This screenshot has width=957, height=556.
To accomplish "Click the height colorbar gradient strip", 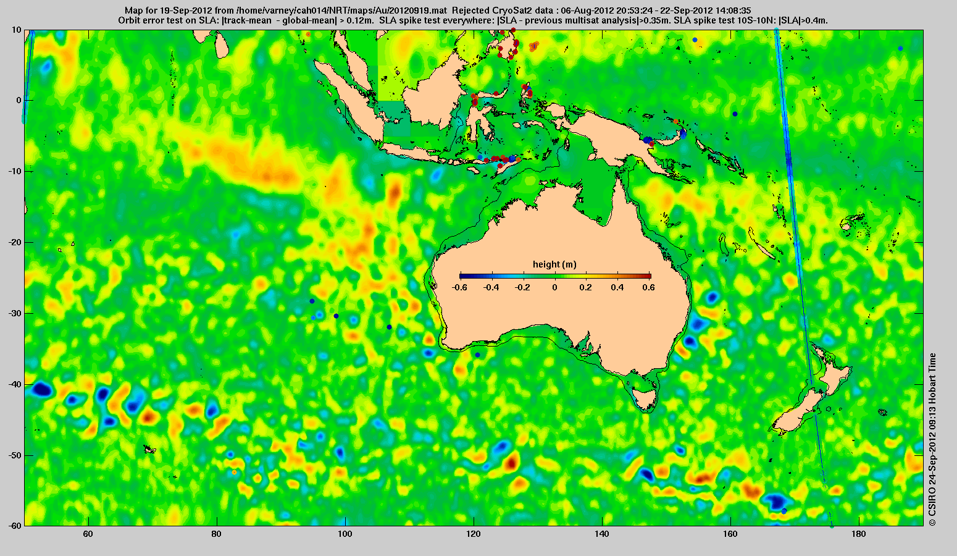I will [x=555, y=276].
